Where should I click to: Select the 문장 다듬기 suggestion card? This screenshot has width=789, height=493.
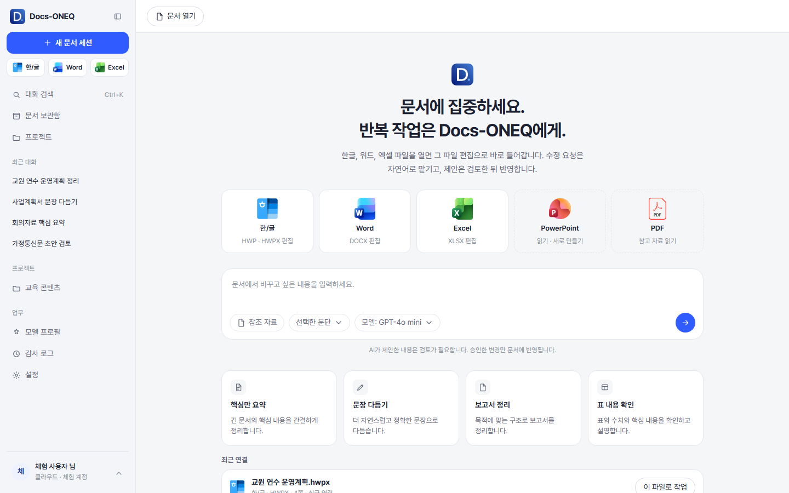(x=402, y=408)
